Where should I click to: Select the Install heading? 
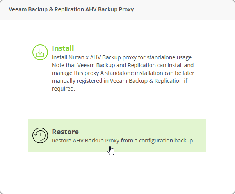(63, 48)
